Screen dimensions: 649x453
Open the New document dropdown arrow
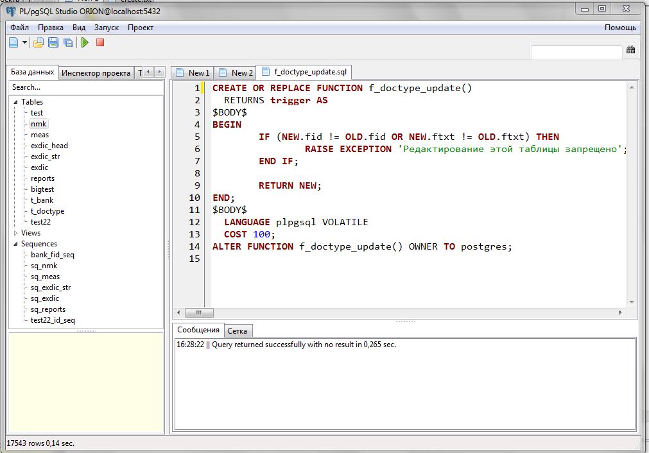tap(25, 42)
